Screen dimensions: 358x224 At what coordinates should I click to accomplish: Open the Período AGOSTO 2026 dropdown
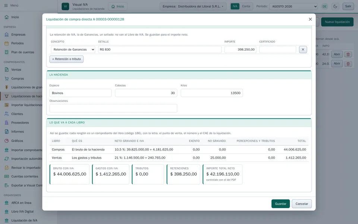(x=293, y=6)
